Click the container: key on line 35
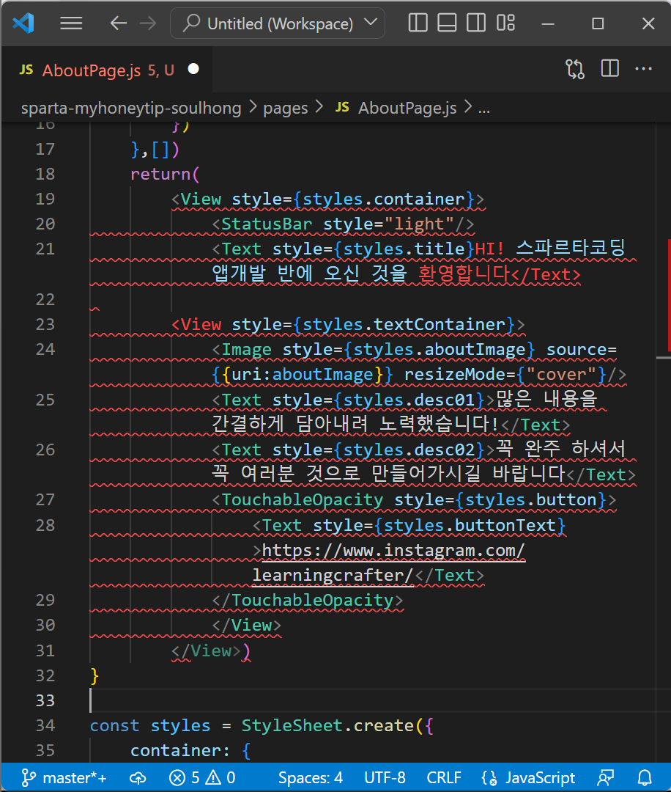 [x=180, y=751]
